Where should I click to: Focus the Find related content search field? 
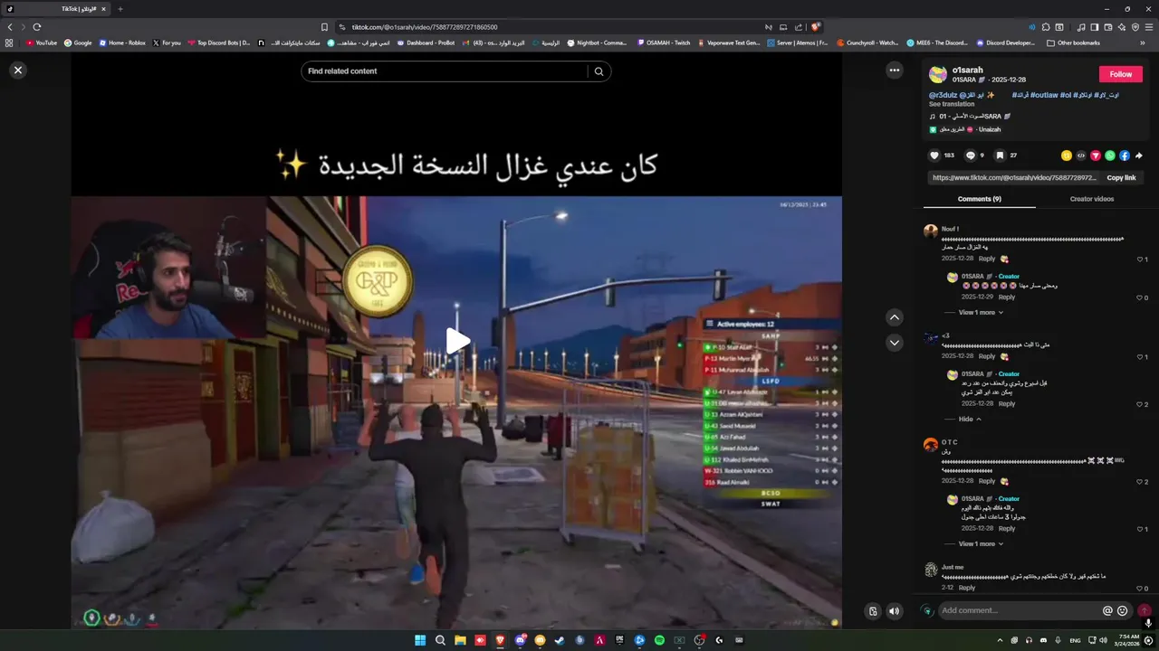point(444,71)
